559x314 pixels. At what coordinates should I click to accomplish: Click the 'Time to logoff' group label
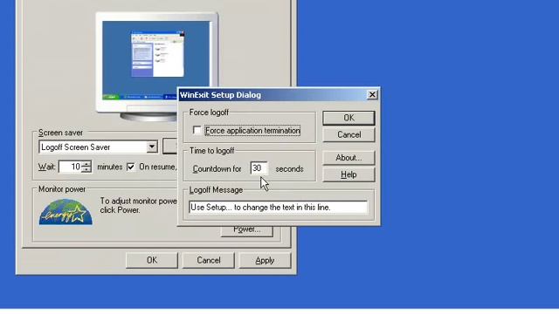211,151
